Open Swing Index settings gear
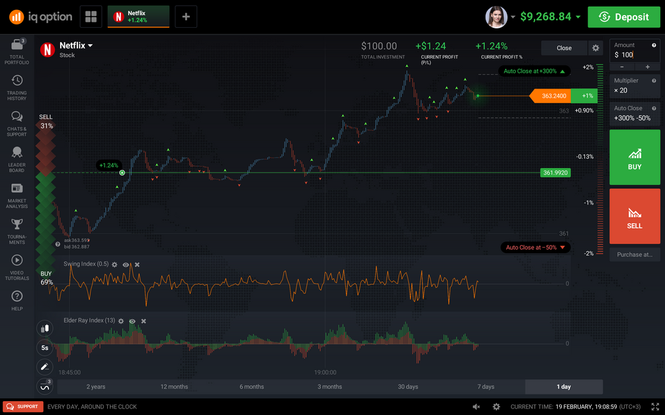The image size is (665, 415). click(114, 265)
